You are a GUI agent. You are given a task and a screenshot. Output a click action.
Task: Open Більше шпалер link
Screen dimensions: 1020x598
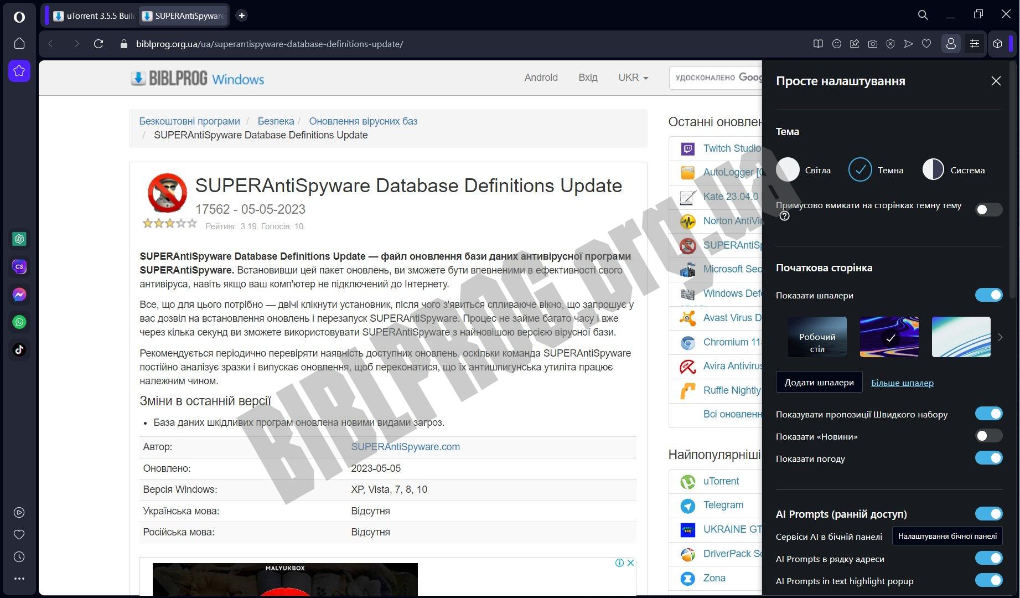(x=902, y=383)
